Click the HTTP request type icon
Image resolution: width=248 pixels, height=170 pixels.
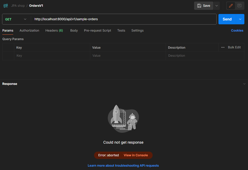pos(6,6)
